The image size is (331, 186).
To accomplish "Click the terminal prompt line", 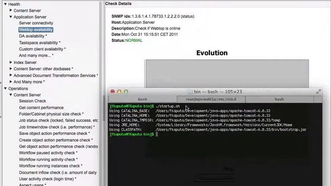I will 133,134.
